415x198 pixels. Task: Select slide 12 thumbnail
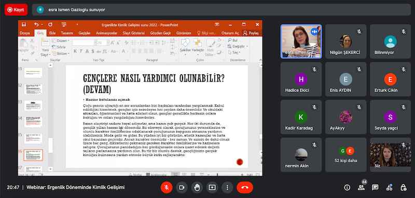point(33,89)
